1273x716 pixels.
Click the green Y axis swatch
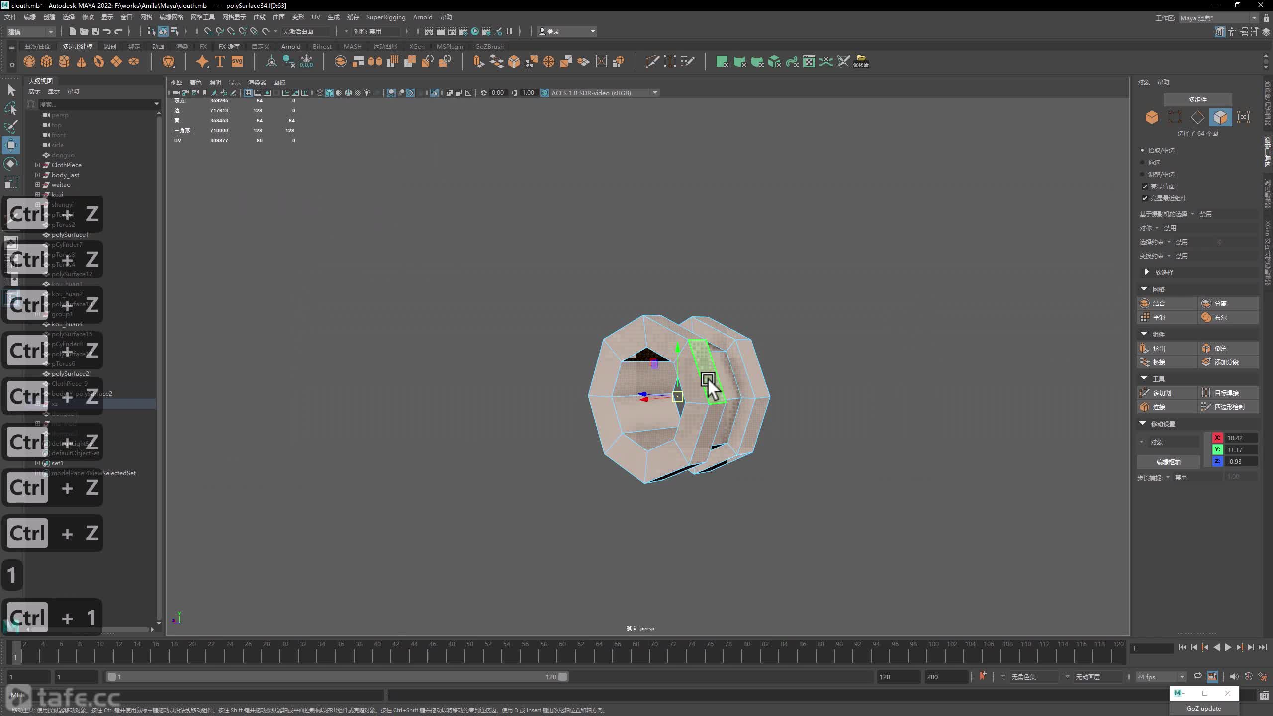coord(1217,449)
